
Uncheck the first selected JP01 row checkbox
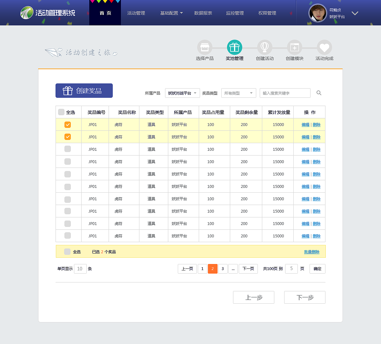click(x=67, y=124)
